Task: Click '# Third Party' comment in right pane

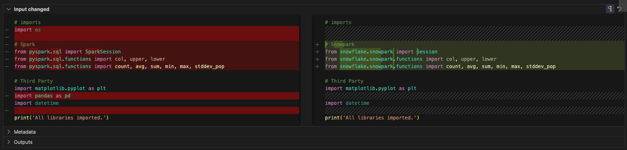Action: click(344, 81)
